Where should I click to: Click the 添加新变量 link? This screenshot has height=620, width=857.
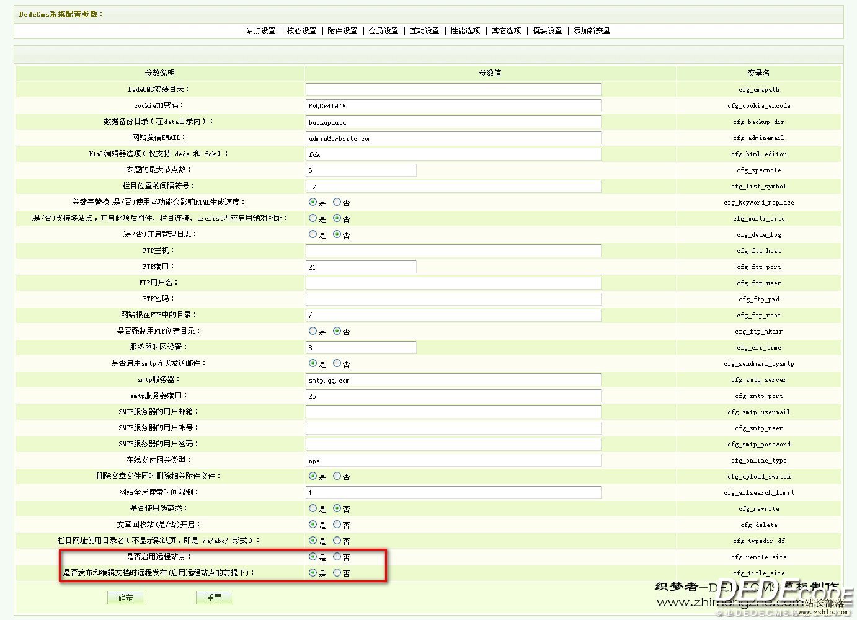point(592,30)
